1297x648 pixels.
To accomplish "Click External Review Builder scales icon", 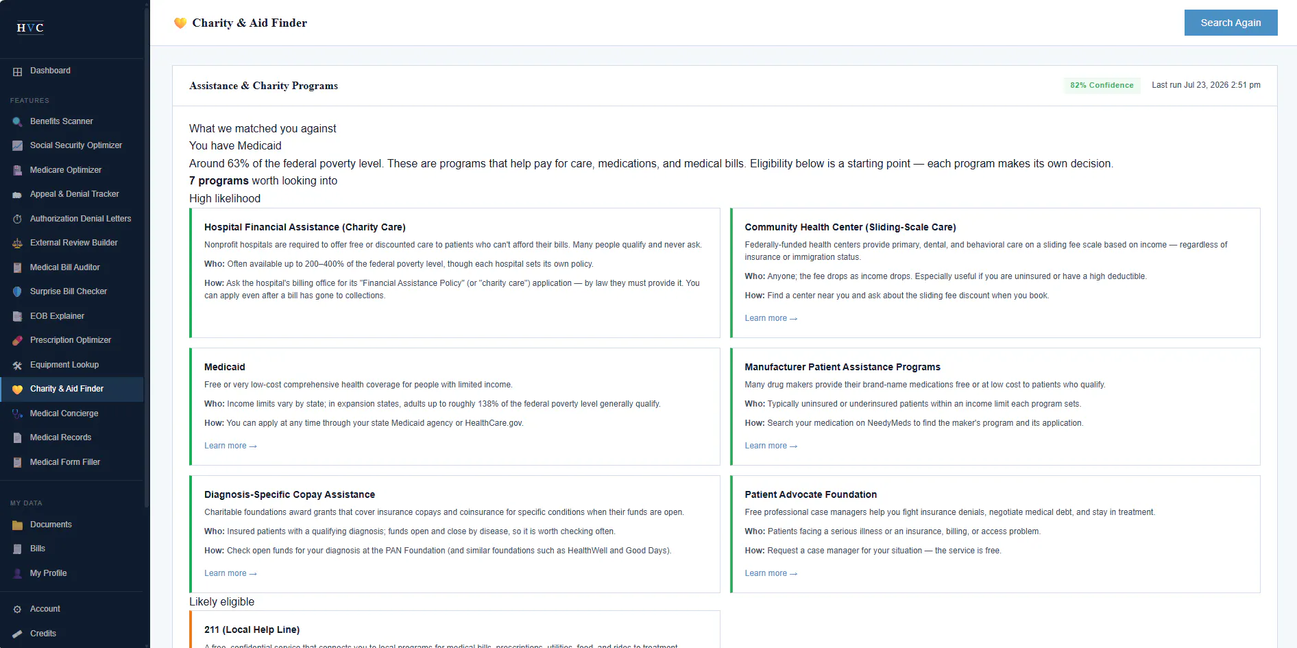I will [17, 243].
